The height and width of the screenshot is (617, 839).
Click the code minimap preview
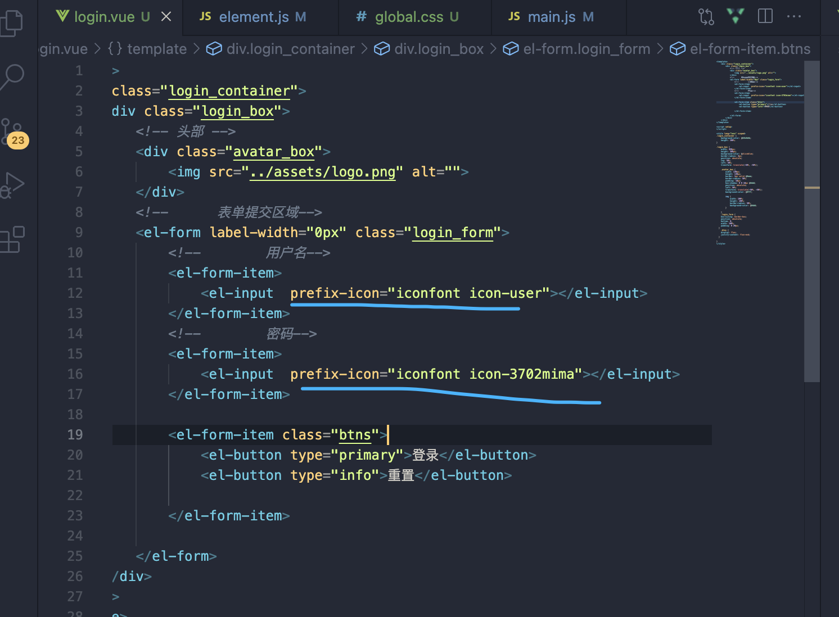point(759,153)
